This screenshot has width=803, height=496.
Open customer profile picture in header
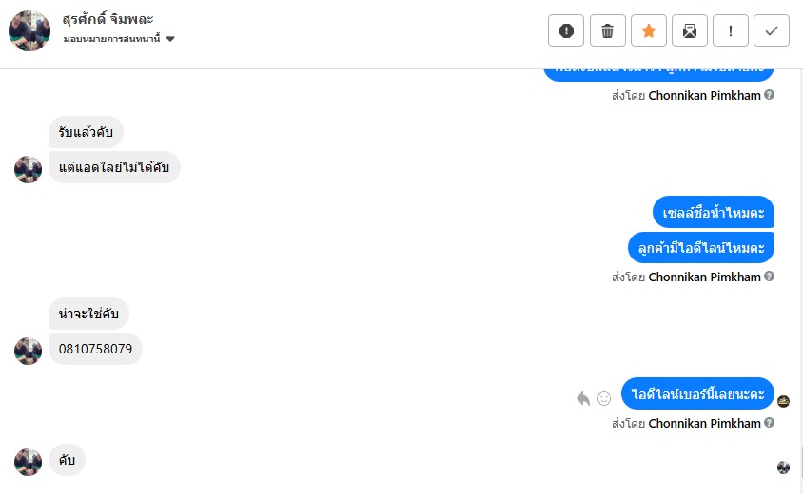(29, 30)
